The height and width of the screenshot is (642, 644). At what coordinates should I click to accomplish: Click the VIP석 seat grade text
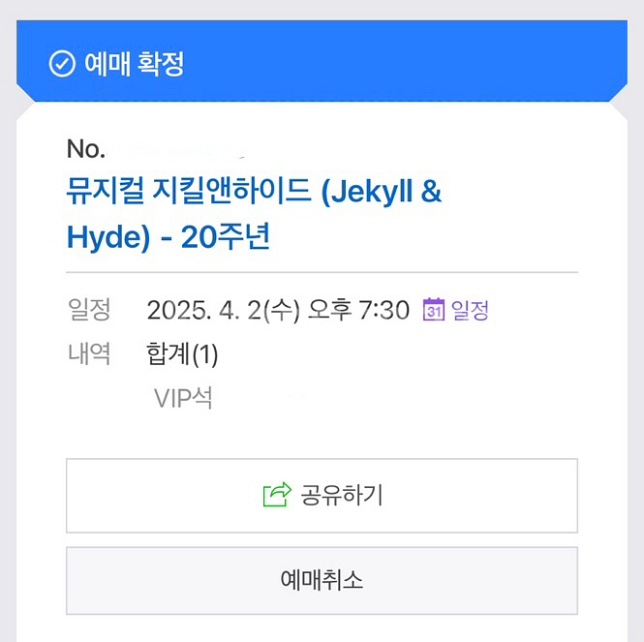pos(183,398)
